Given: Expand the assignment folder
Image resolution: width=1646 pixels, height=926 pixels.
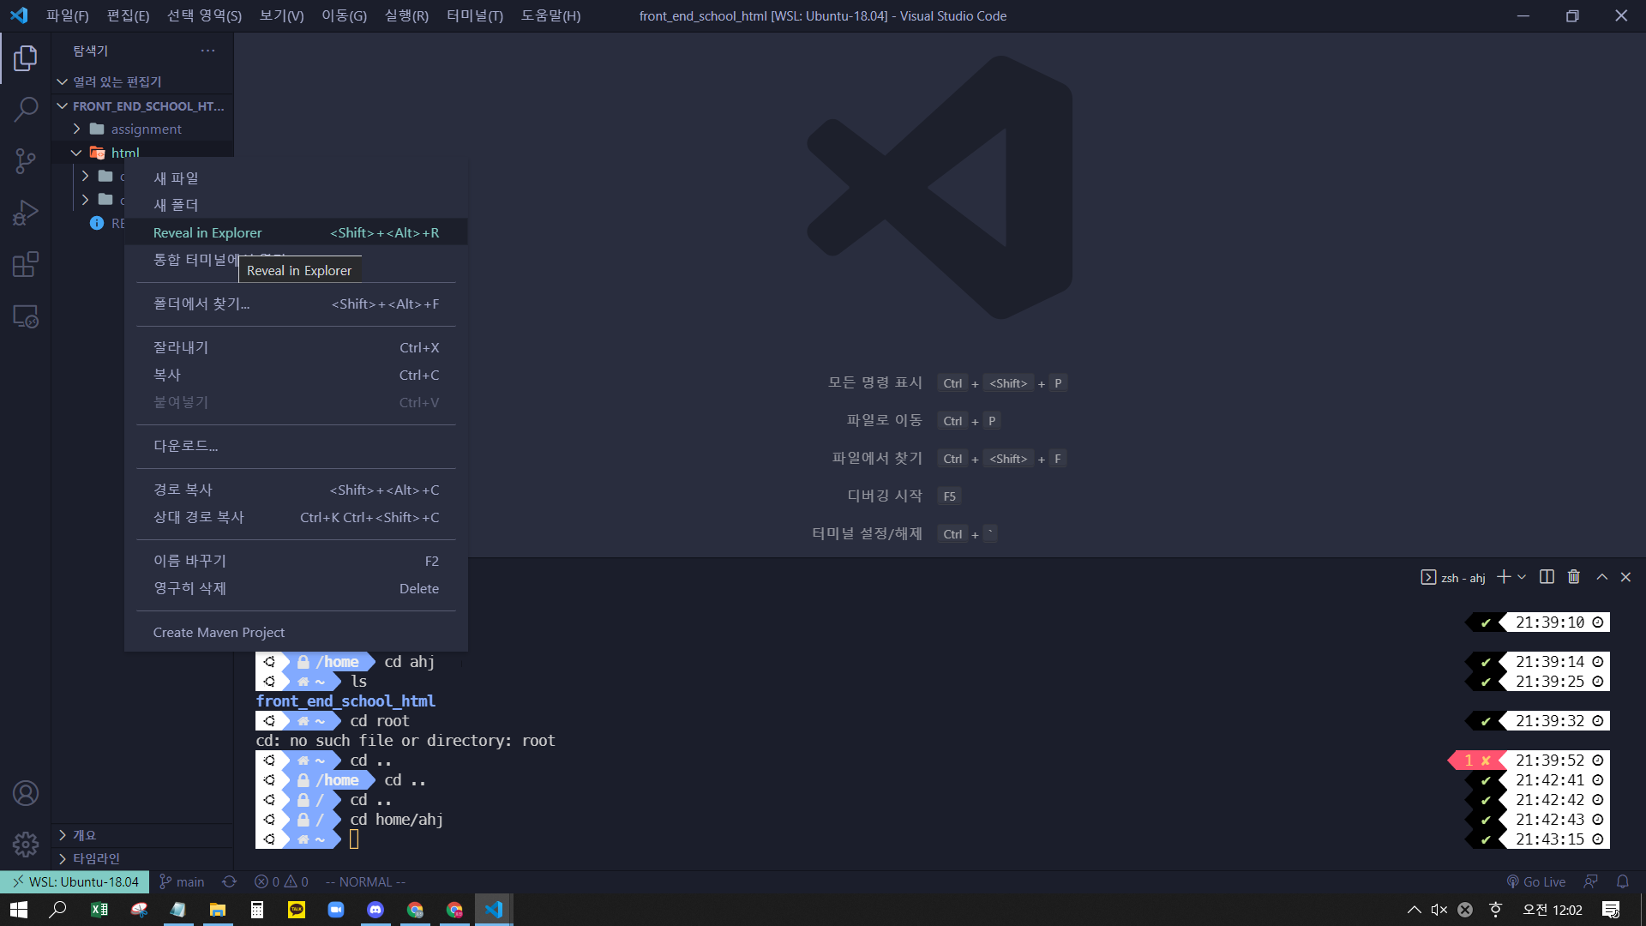Looking at the screenshot, I should coord(146,129).
